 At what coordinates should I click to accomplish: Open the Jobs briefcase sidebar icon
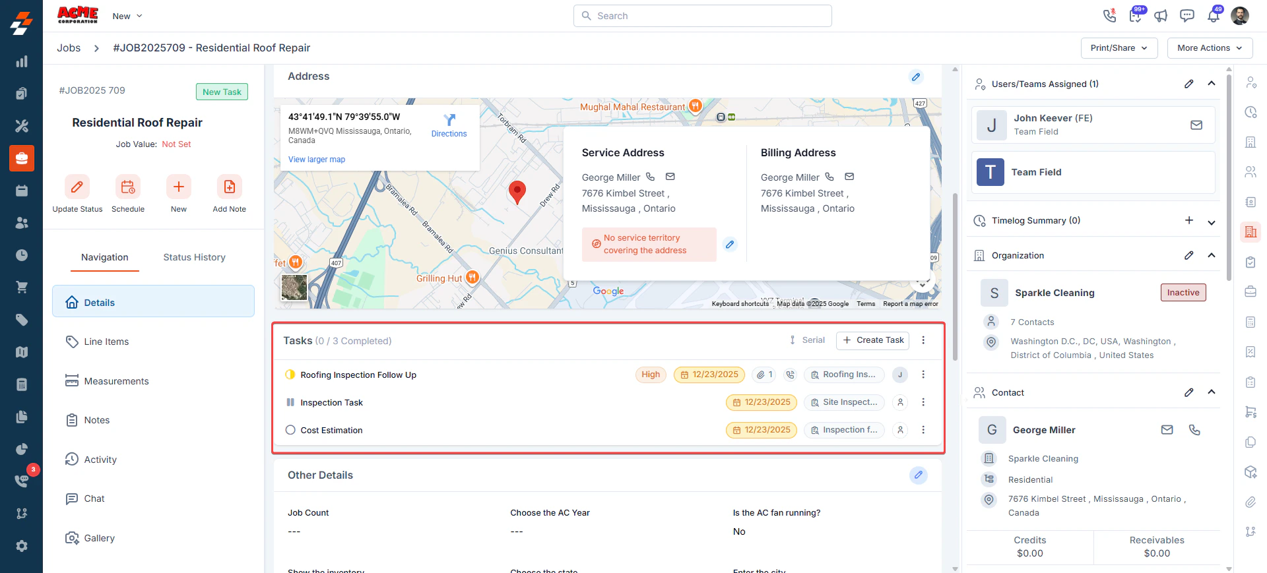coord(22,158)
